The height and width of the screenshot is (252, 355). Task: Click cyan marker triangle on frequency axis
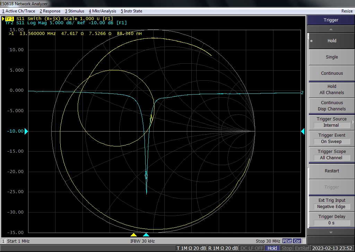(146, 235)
